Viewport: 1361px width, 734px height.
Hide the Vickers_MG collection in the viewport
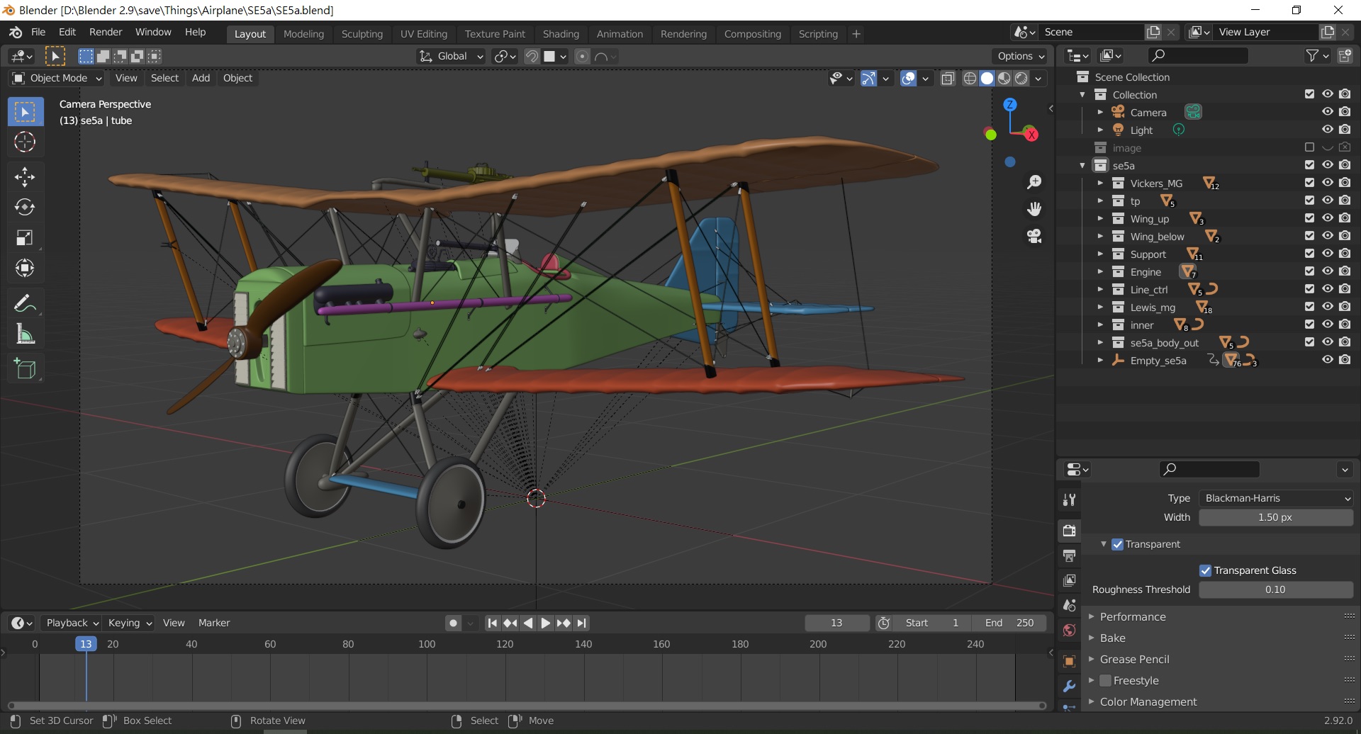[x=1327, y=183]
